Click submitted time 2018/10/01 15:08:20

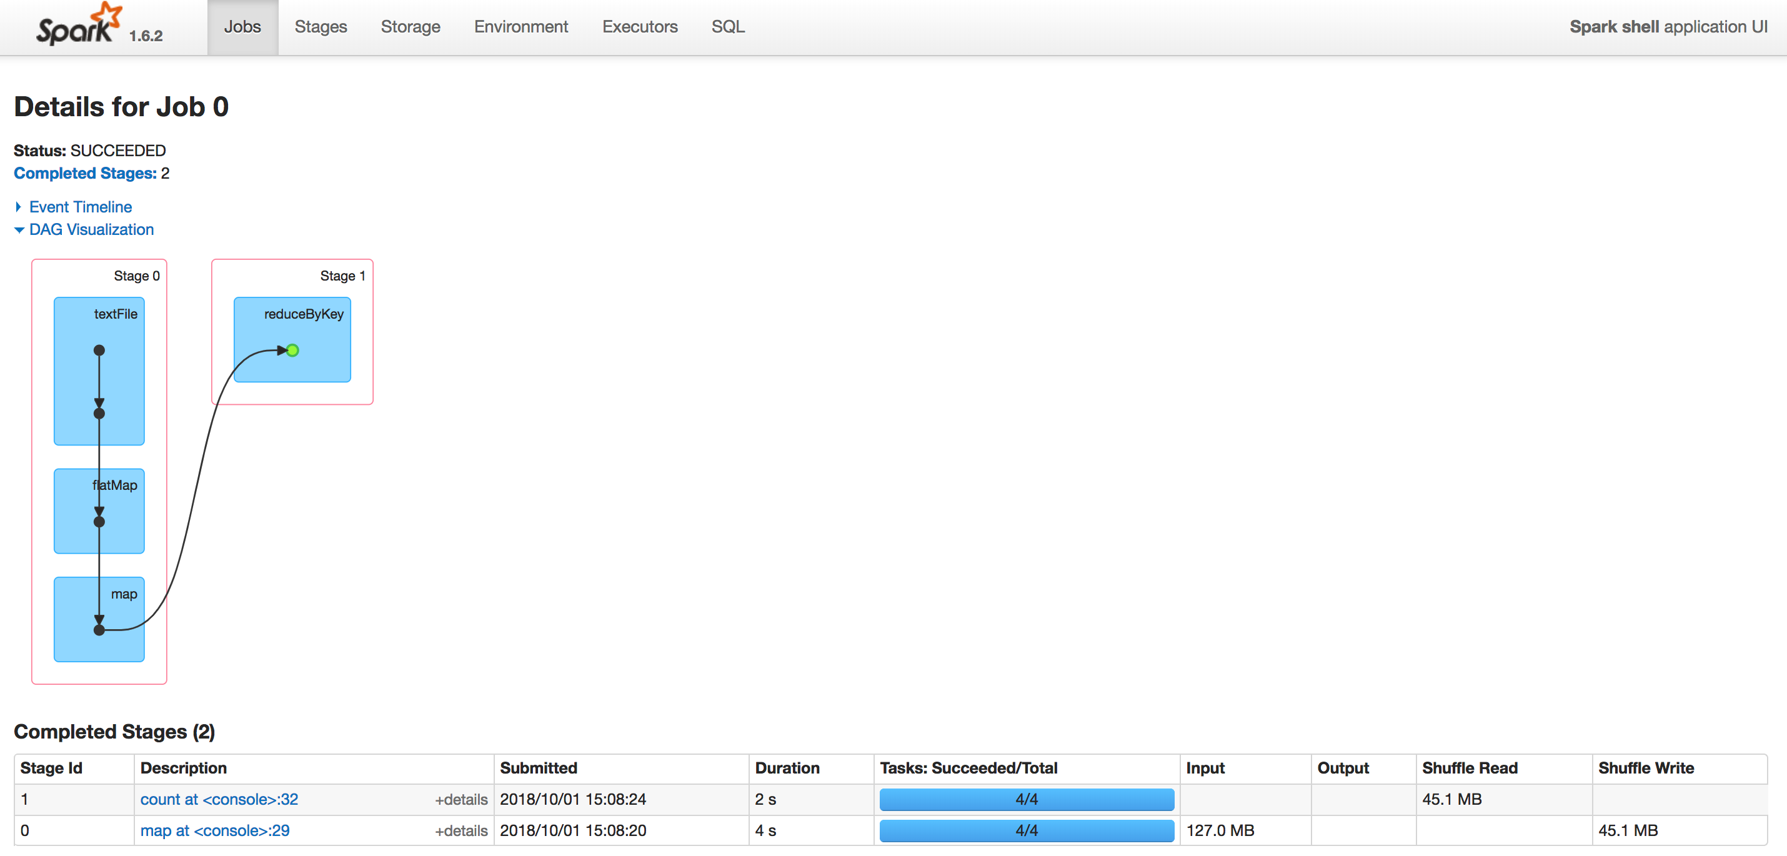coord(573,830)
